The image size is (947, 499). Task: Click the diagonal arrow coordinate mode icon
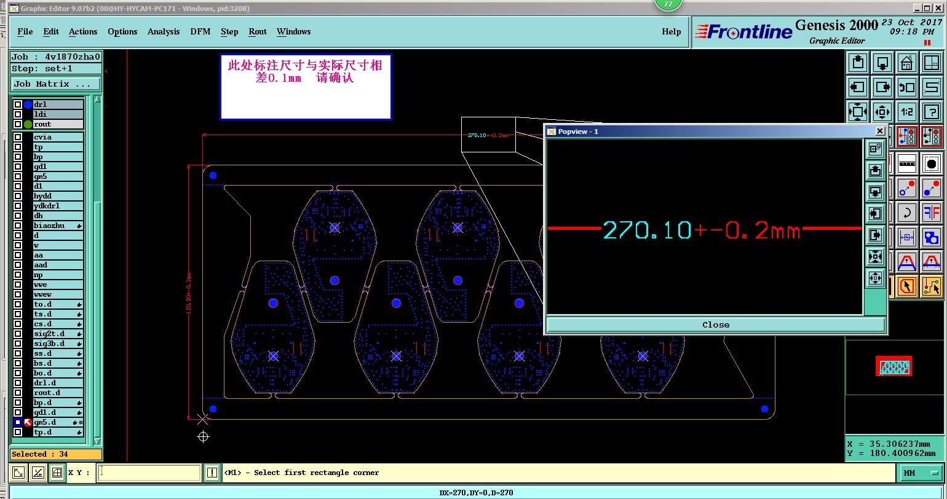click(18, 473)
